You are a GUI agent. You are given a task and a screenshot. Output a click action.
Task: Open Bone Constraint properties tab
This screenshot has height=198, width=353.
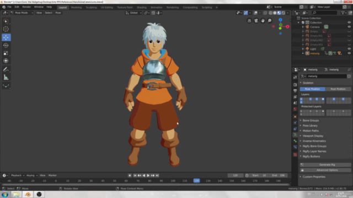(x=295, y=147)
